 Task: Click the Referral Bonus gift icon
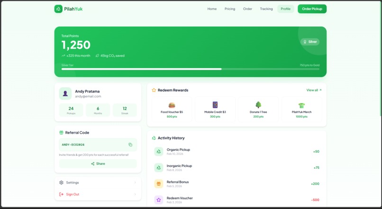159,184
